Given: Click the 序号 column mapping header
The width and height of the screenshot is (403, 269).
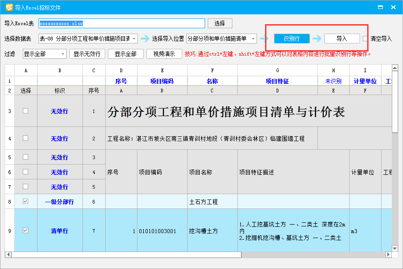Looking at the screenshot, I should point(121,81).
